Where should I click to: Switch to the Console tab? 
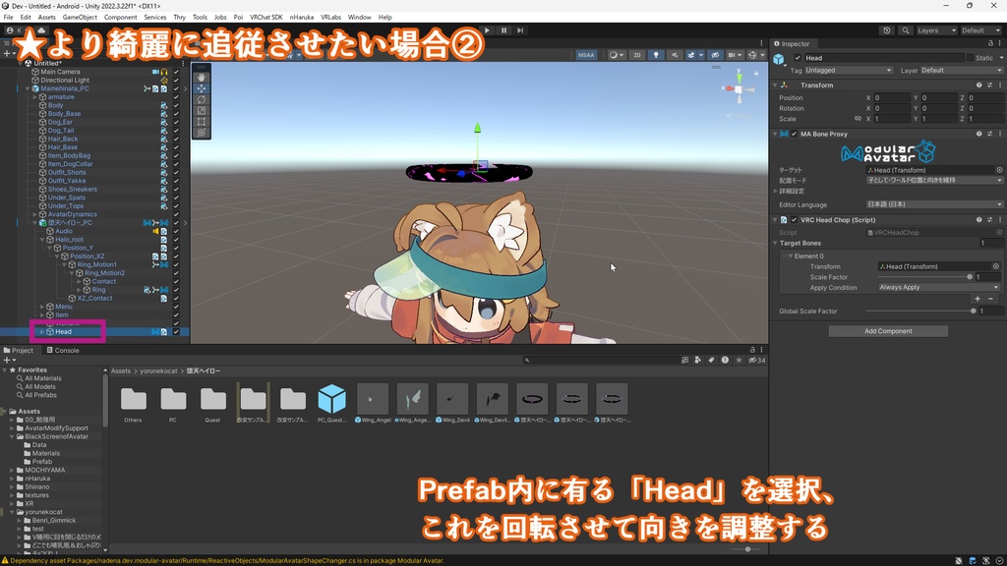tap(65, 350)
